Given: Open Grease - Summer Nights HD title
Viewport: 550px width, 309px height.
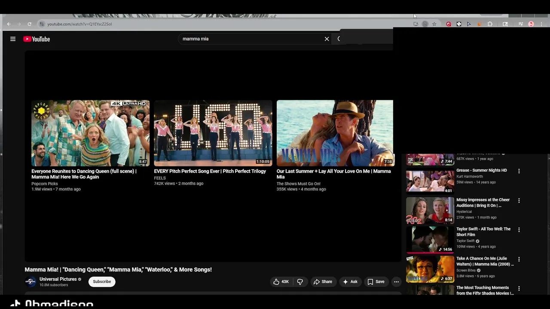Looking at the screenshot, I should (482, 170).
